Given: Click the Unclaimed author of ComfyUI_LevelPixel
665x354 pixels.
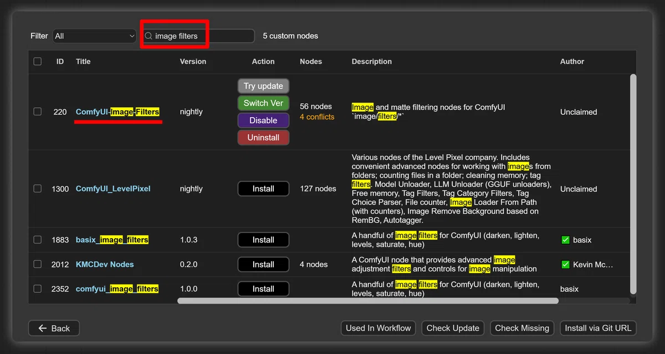Looking at the screenshot, I should coord(579,189).
